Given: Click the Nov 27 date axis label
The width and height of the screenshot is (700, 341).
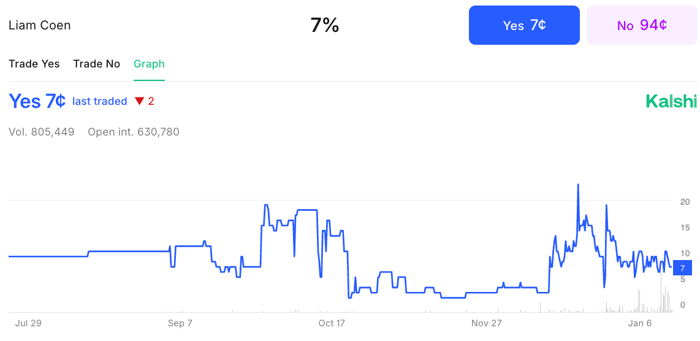Looking at the screenshot, I should tap(486, 323).
